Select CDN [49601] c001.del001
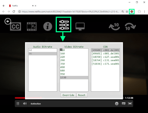148x113 pixels. click(x=105, y=54)
